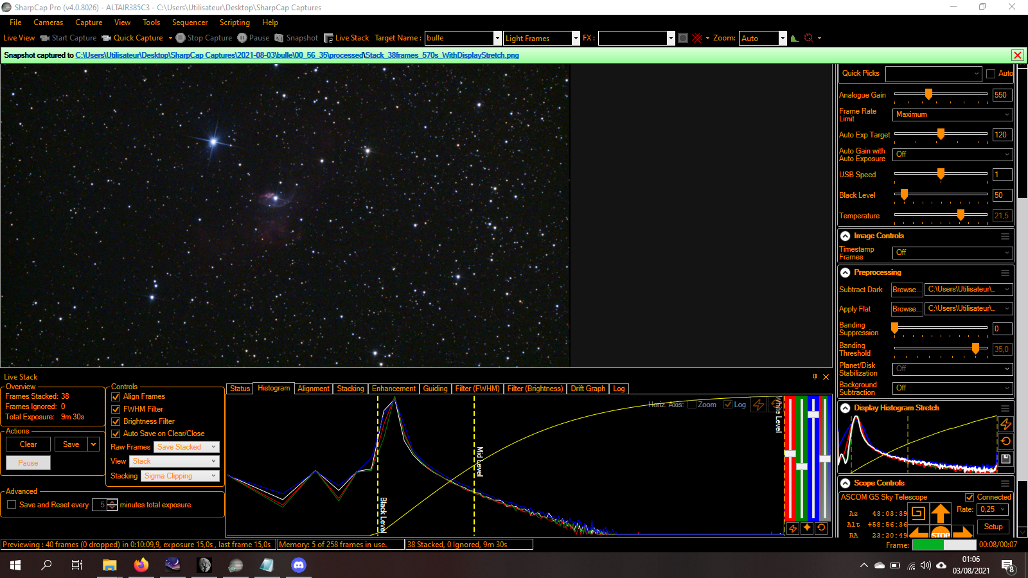Click the red reticule overlay icon next to Zoom

(697, 38)
